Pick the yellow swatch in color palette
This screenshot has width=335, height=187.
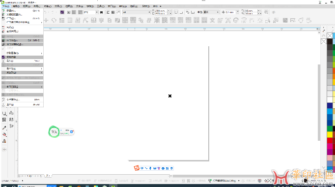click(x=330, y=134)
